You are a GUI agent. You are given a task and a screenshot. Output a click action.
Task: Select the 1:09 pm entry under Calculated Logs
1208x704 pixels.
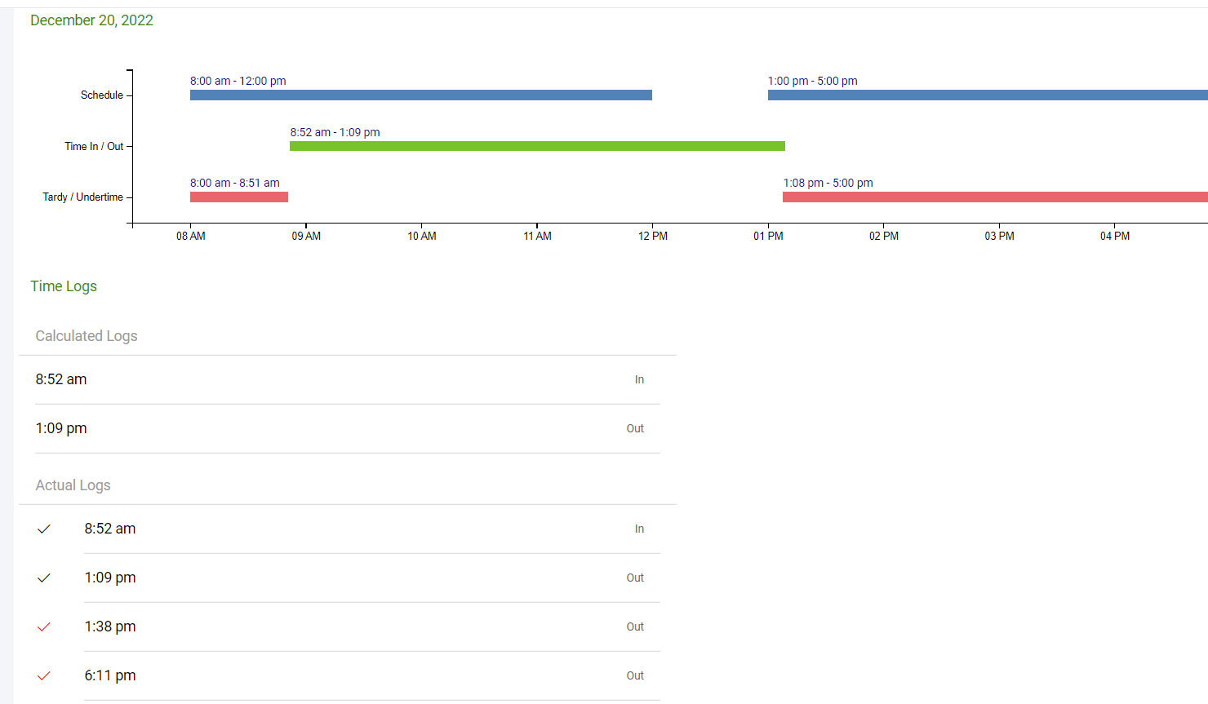(x=61, y=428)
